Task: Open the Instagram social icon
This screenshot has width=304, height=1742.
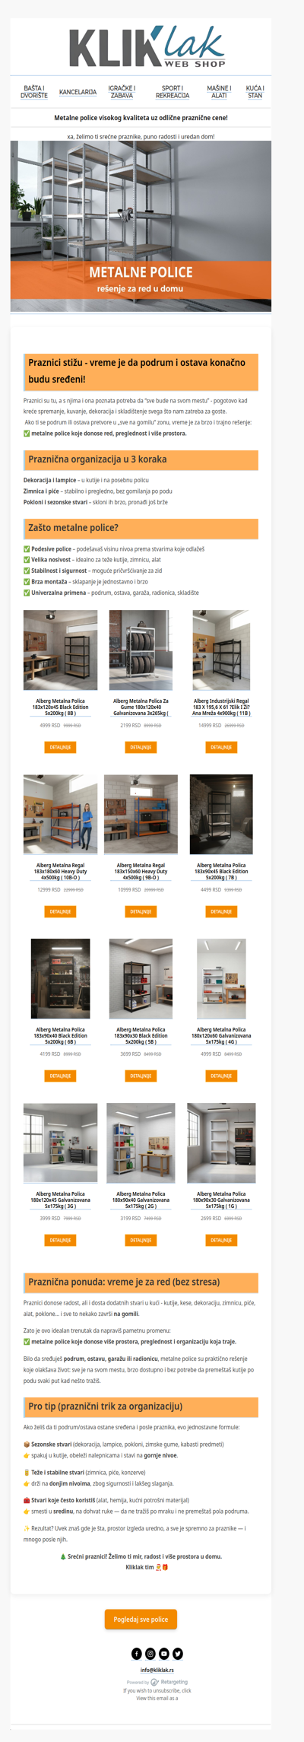Action: point(150,1654)
